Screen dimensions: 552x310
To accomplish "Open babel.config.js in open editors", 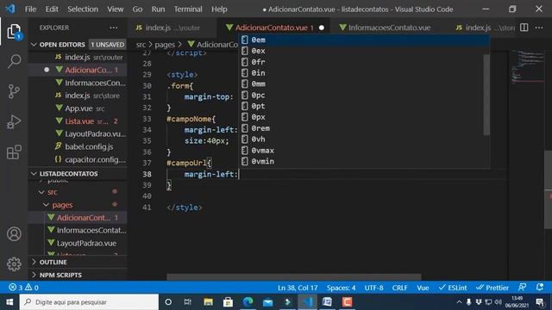I will [x=78, y=146].
